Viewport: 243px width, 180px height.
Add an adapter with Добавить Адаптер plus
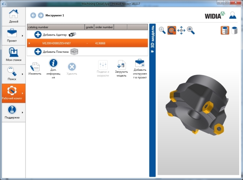(x=38, y=35)
